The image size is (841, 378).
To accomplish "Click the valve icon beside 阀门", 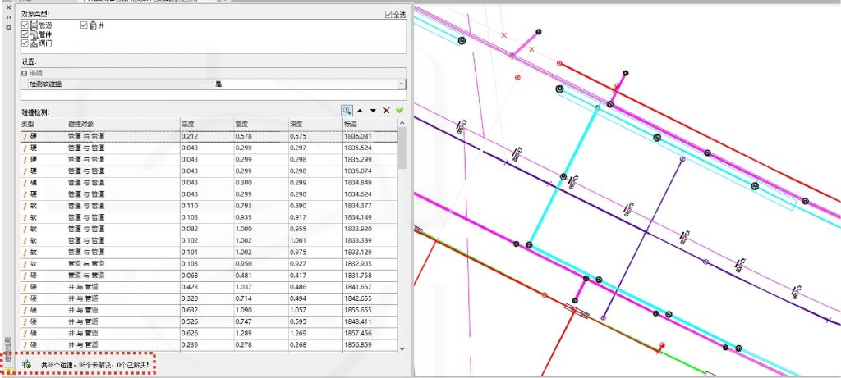I will (x=34, y=43).
